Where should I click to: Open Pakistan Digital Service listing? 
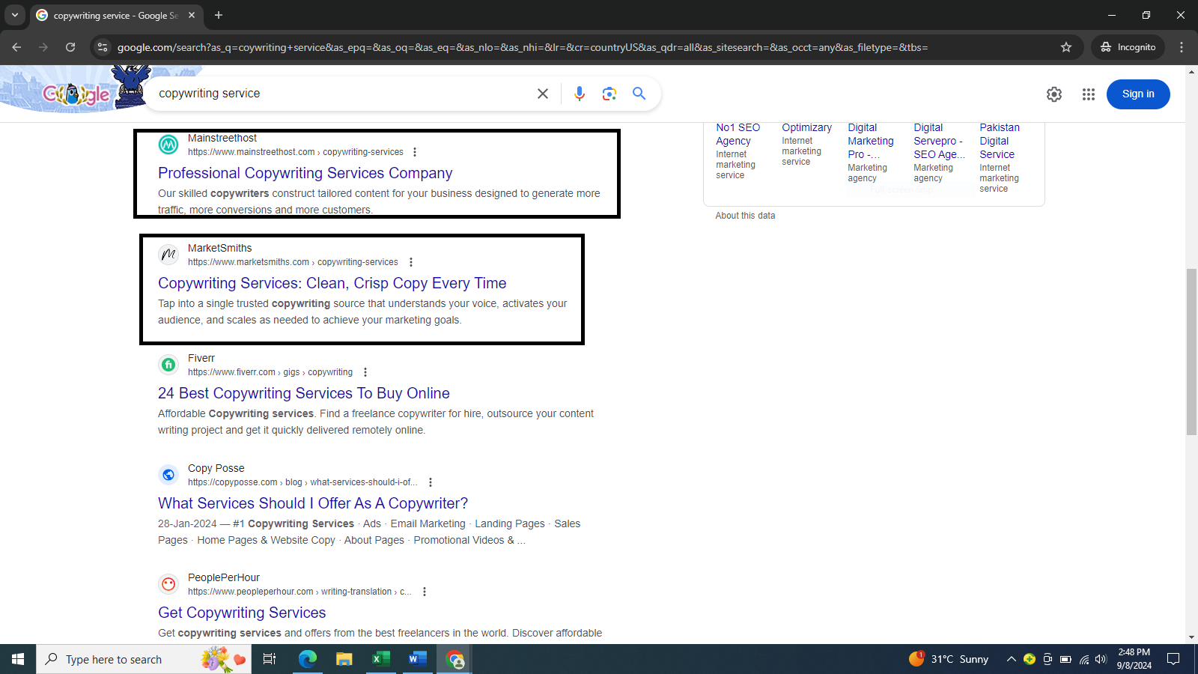tap(1000, 141)
